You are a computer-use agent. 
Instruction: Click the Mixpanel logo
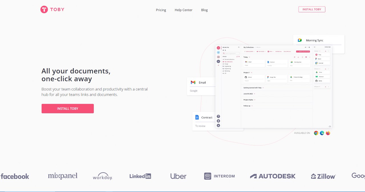coord(62,176)
